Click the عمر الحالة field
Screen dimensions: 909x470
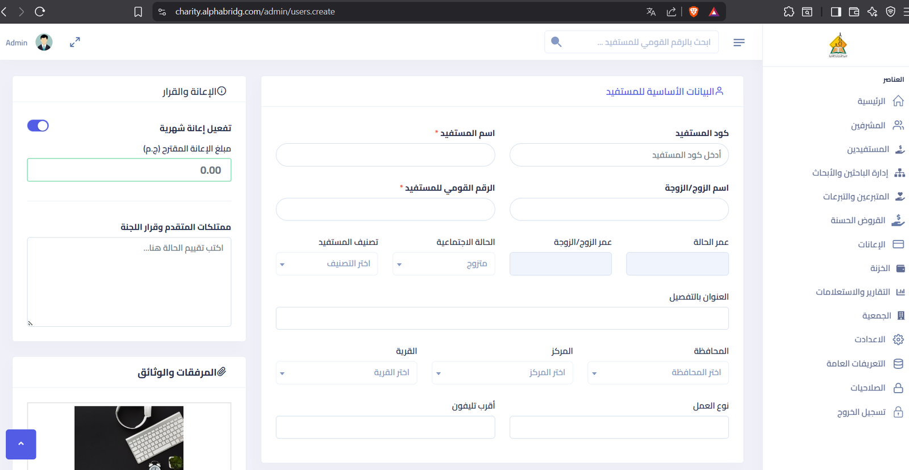[677, 264]
